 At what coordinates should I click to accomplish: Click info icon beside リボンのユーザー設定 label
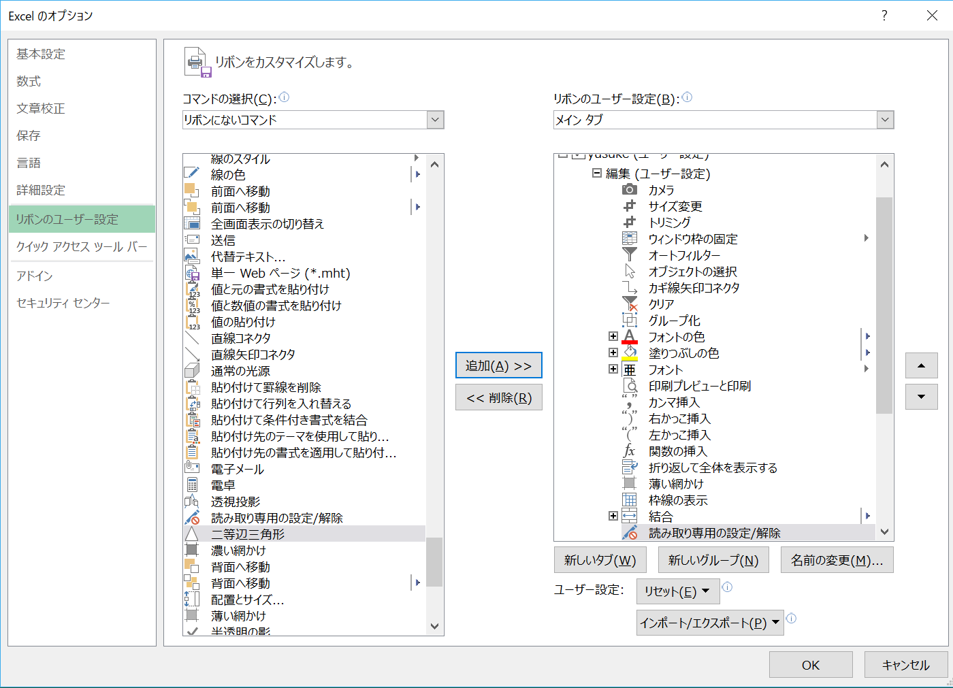click(688, 97)
